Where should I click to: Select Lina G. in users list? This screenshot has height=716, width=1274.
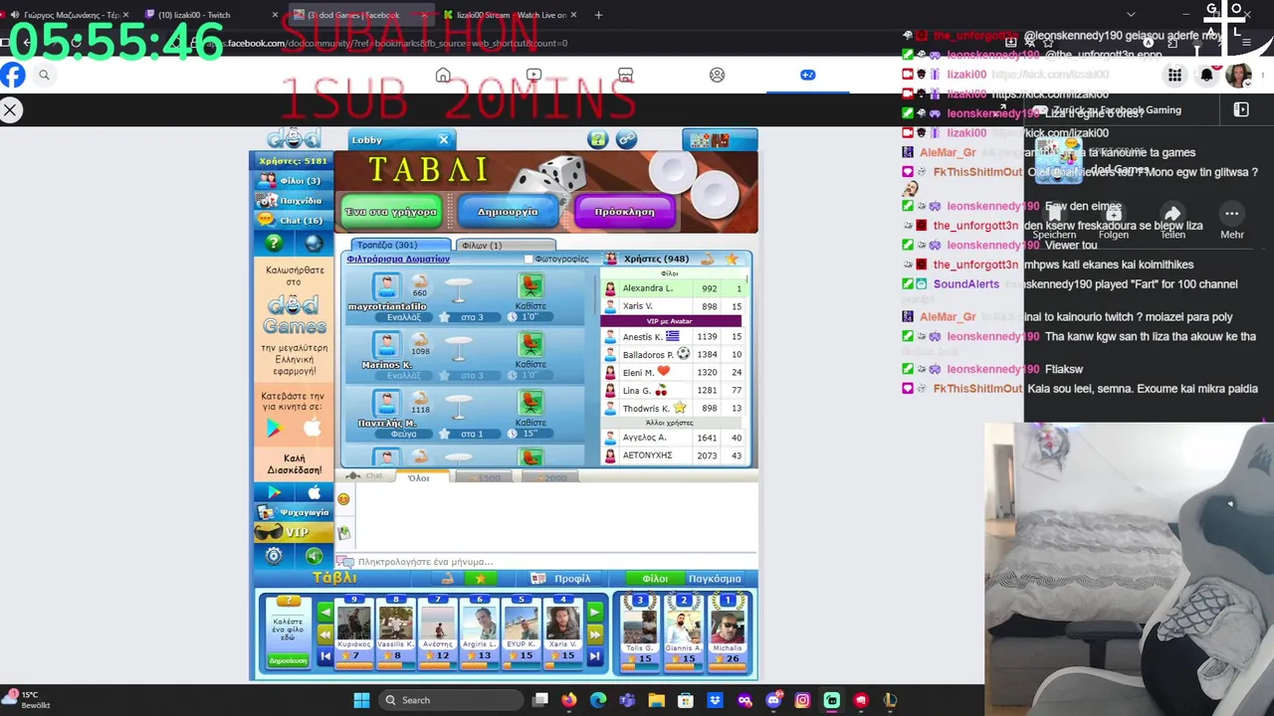[x=674, y=390]
